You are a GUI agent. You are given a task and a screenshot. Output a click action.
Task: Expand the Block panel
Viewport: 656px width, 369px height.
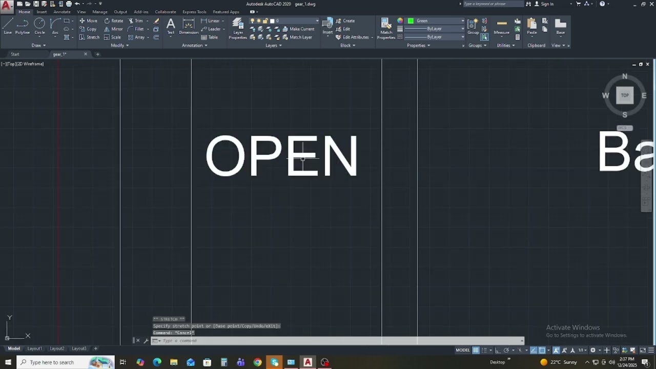point(348,45)
